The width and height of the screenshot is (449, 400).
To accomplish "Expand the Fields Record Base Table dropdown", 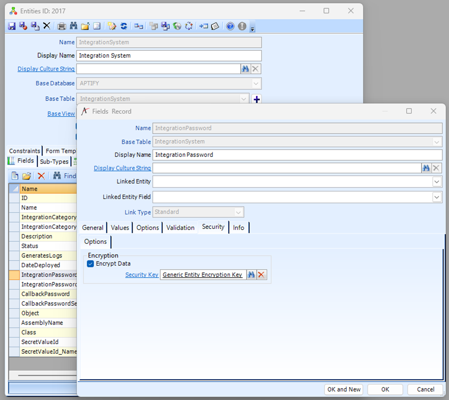I will 436,142.
